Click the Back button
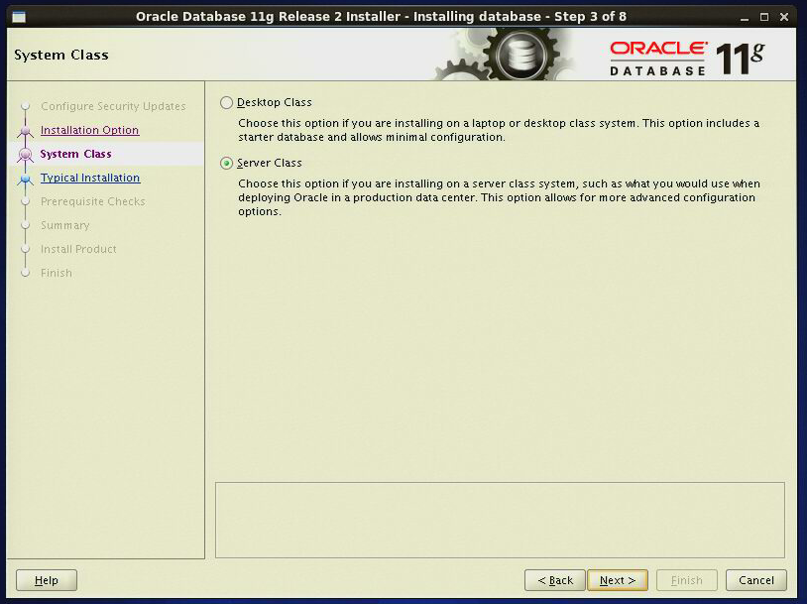 point(554,580)
